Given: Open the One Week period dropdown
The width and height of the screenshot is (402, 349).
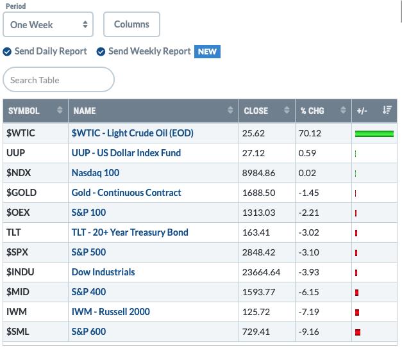Looking at the screenshot, I should point(48,24).
